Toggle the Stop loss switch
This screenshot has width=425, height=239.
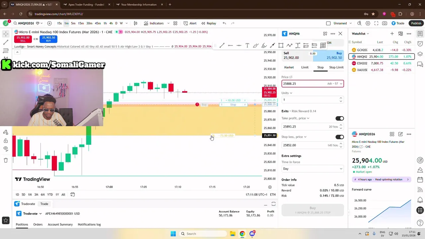340,137
